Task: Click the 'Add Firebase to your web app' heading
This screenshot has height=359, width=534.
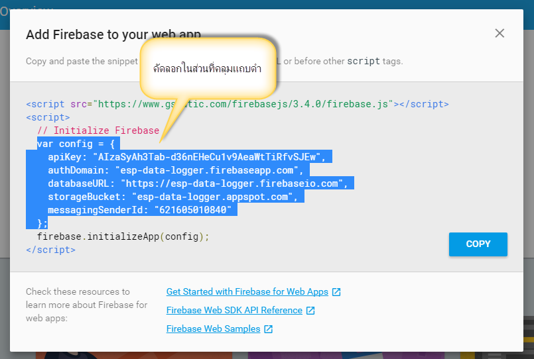Action: point(113,34)
